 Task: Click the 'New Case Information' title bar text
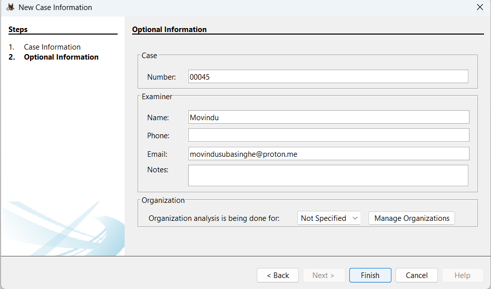pyautogui.click(x=55, y=8)
